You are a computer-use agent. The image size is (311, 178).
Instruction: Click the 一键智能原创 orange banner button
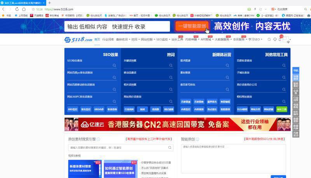tap(192, 26)
